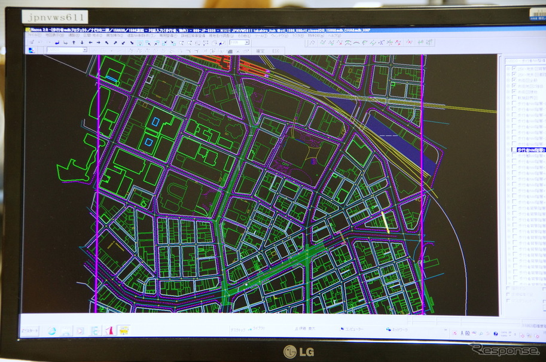Toggle checkbox of the highlighted blue layer row
The image size is (546, 362).
514,150
